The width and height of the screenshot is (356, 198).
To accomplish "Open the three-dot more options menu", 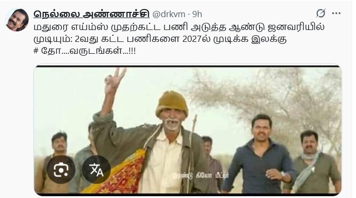I will click(x=336, y=13).
